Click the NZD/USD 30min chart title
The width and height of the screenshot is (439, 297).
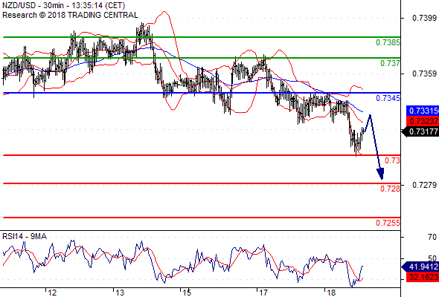pos(64,6)
